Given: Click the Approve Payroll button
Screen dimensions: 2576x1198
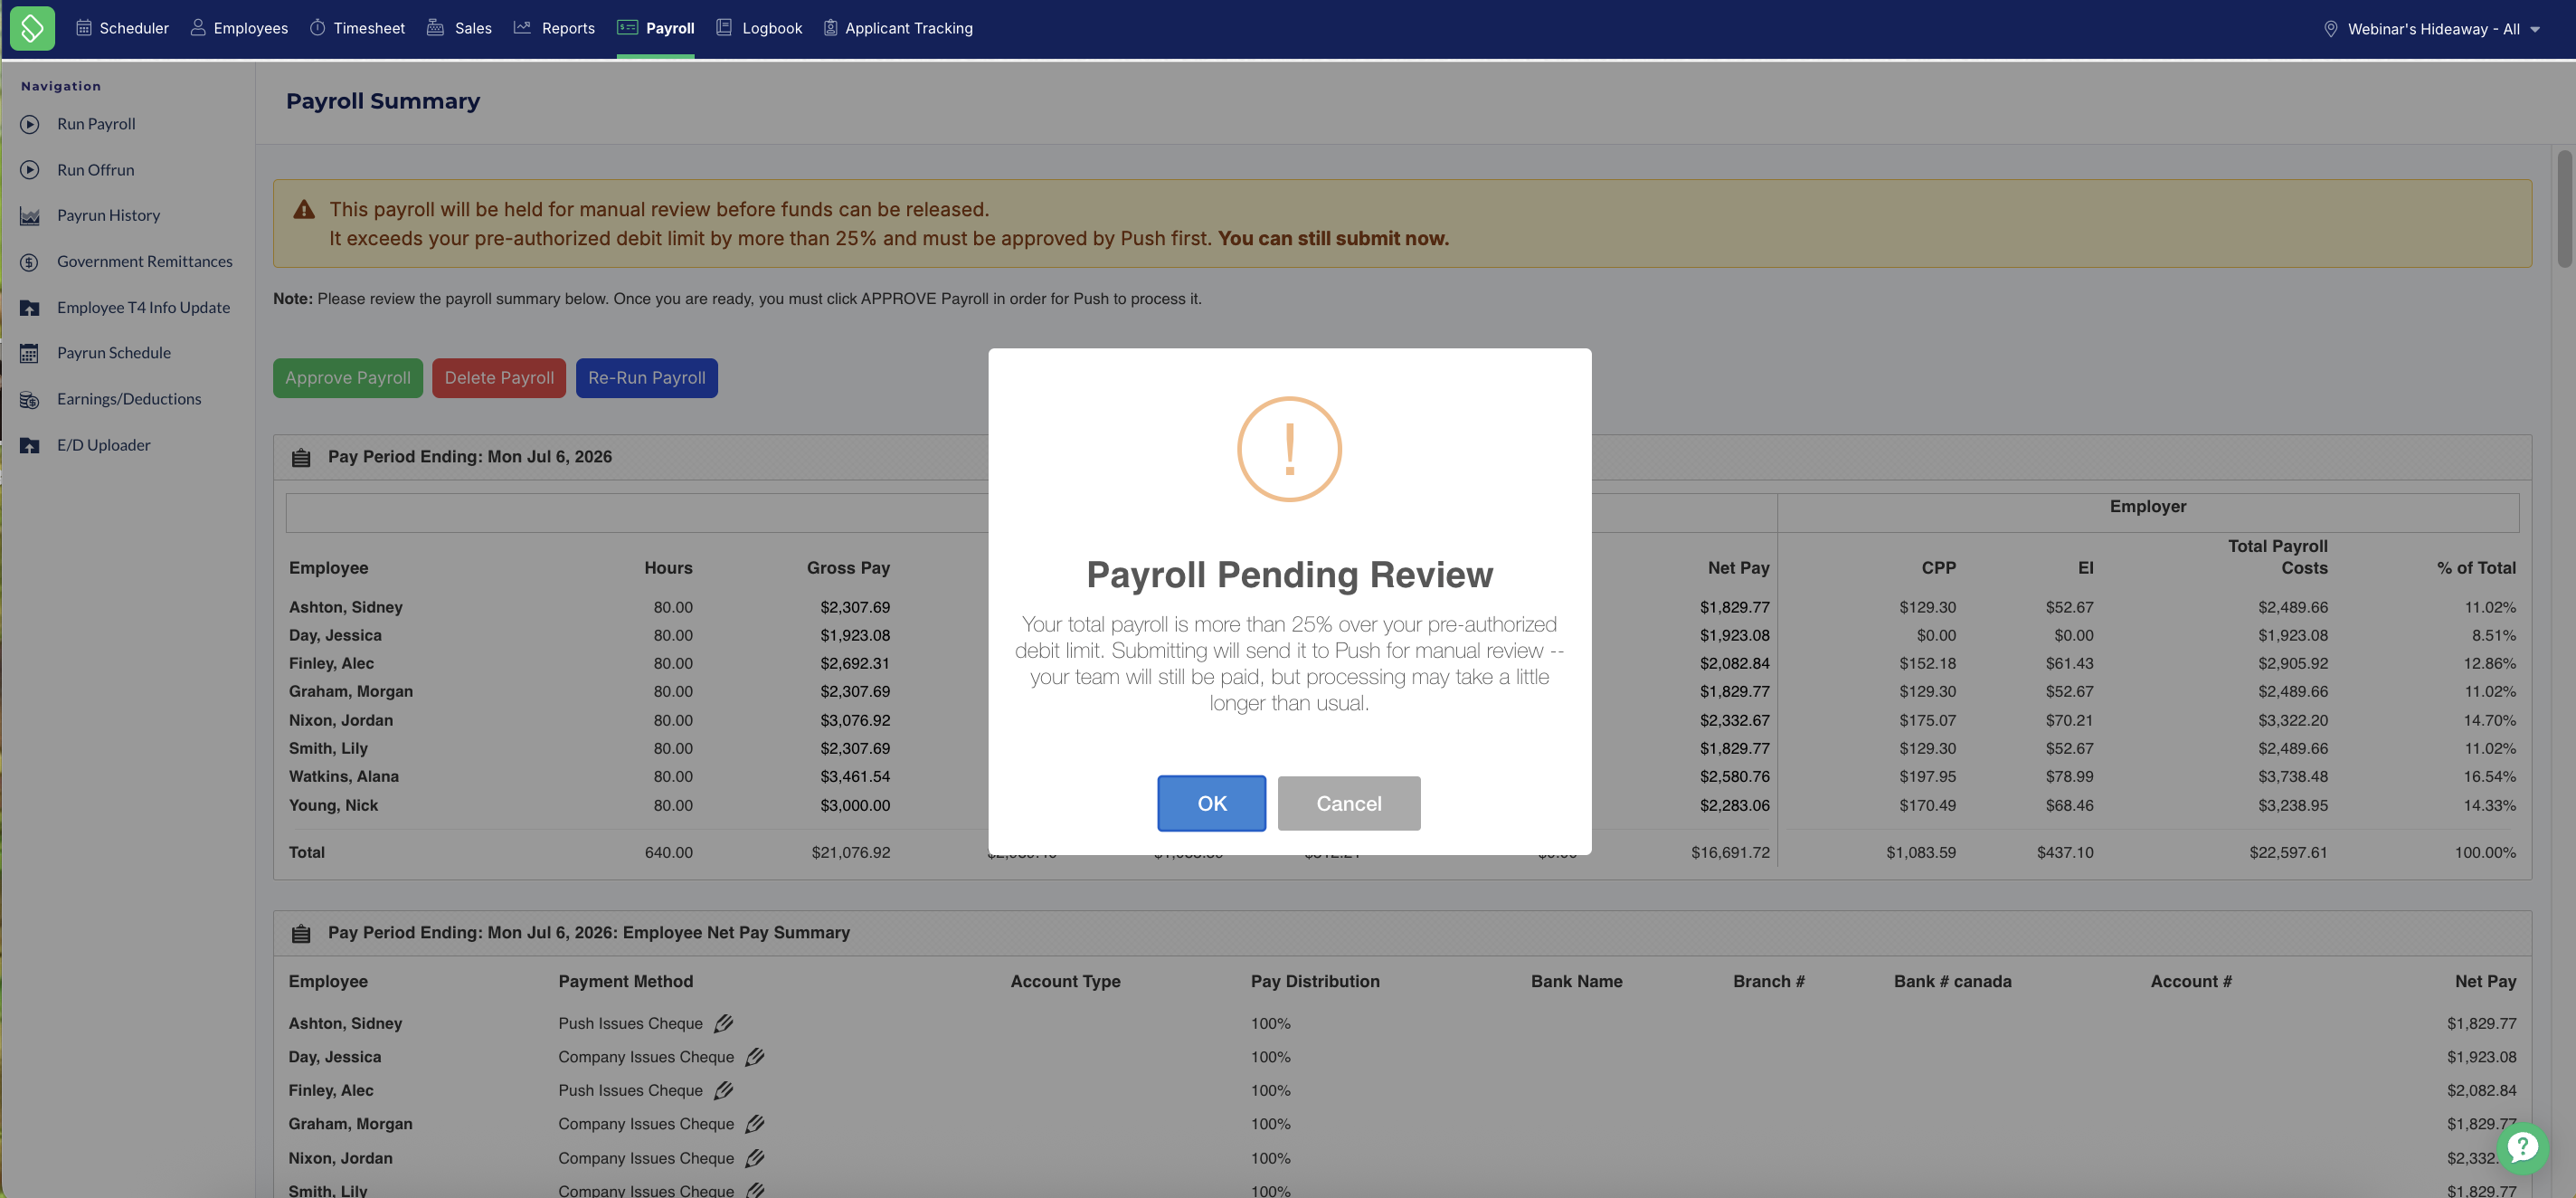Looking at the screenshot, I should pyautogui.click(x=348, y=378).
